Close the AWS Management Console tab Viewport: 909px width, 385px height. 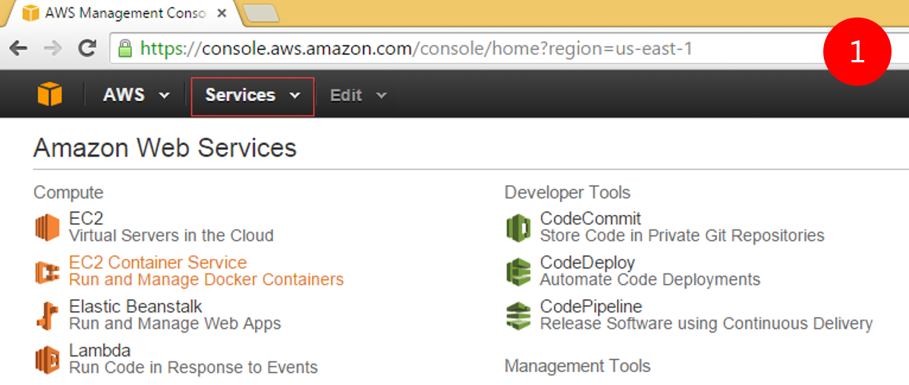coord(222,14)
